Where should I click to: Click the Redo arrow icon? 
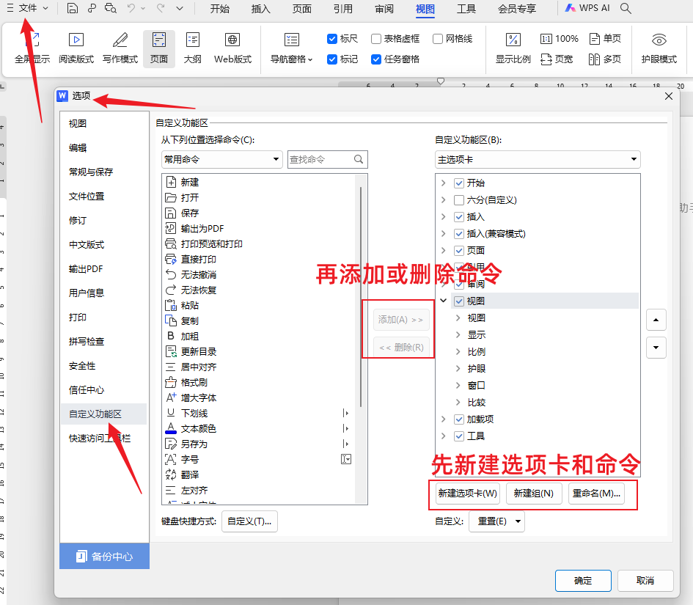point(161,8)
